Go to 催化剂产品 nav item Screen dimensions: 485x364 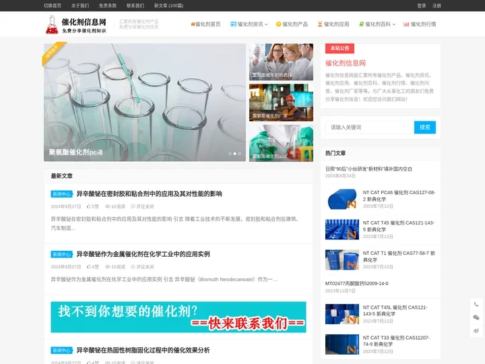pyautogui.click(x=292, y=24)
